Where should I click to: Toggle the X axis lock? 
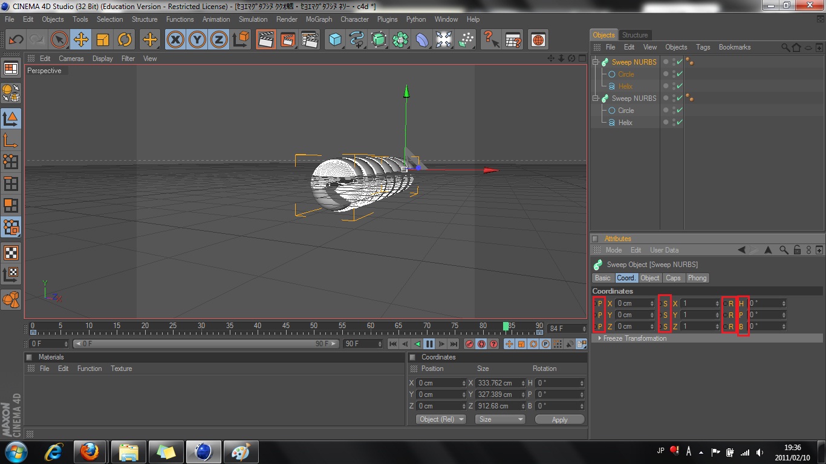pyautogui.click(x=175, y=40)
